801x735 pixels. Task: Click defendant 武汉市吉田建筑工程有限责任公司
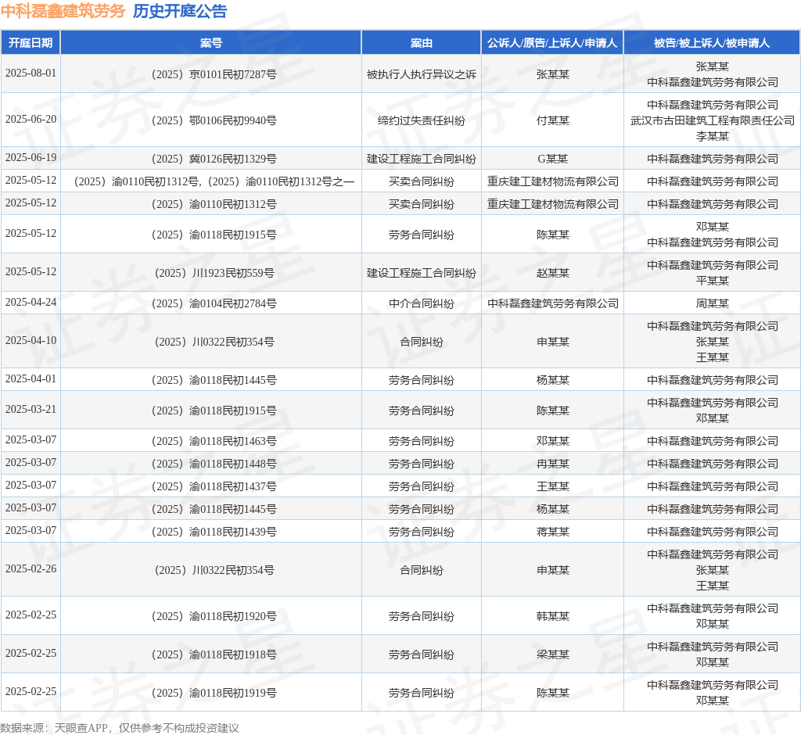pyautogui.click(x=712, y=120)
